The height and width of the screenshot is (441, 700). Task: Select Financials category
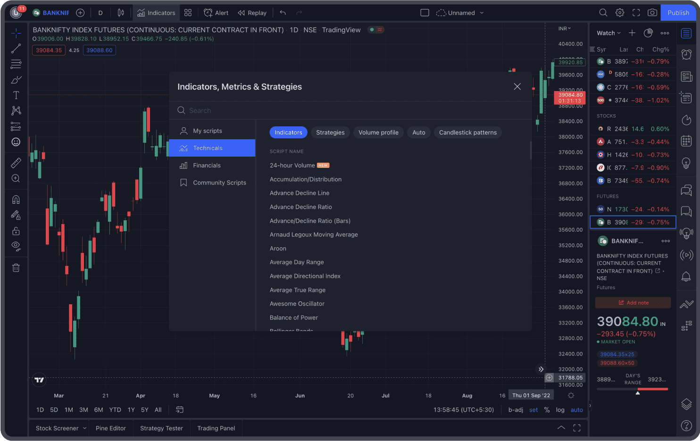point(212,166)
